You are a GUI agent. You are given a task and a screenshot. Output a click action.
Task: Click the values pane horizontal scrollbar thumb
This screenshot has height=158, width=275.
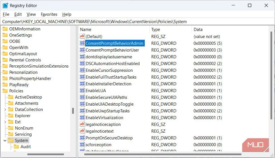[163, 154]
